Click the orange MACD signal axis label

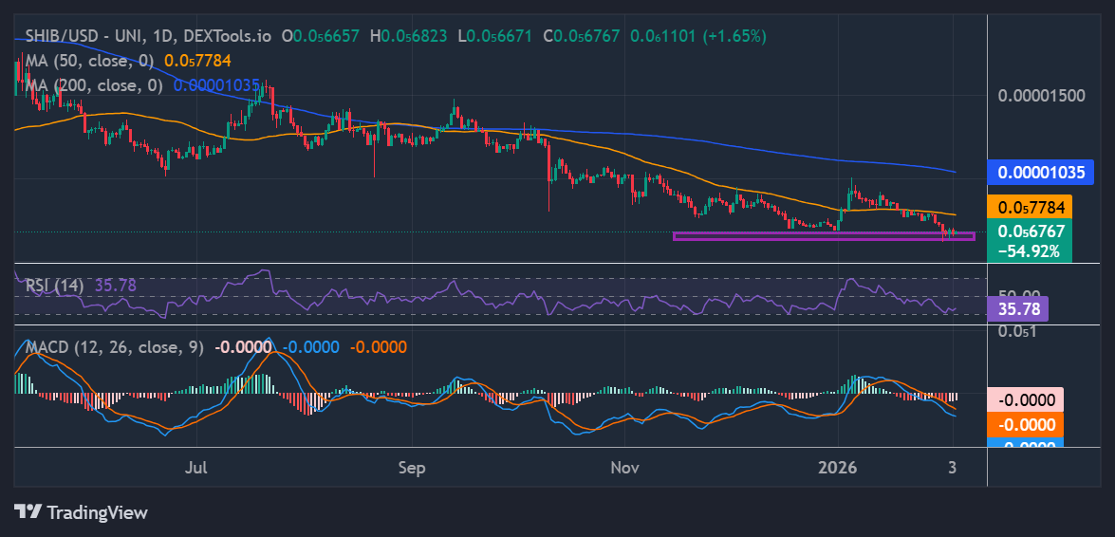coord(1025,424)
